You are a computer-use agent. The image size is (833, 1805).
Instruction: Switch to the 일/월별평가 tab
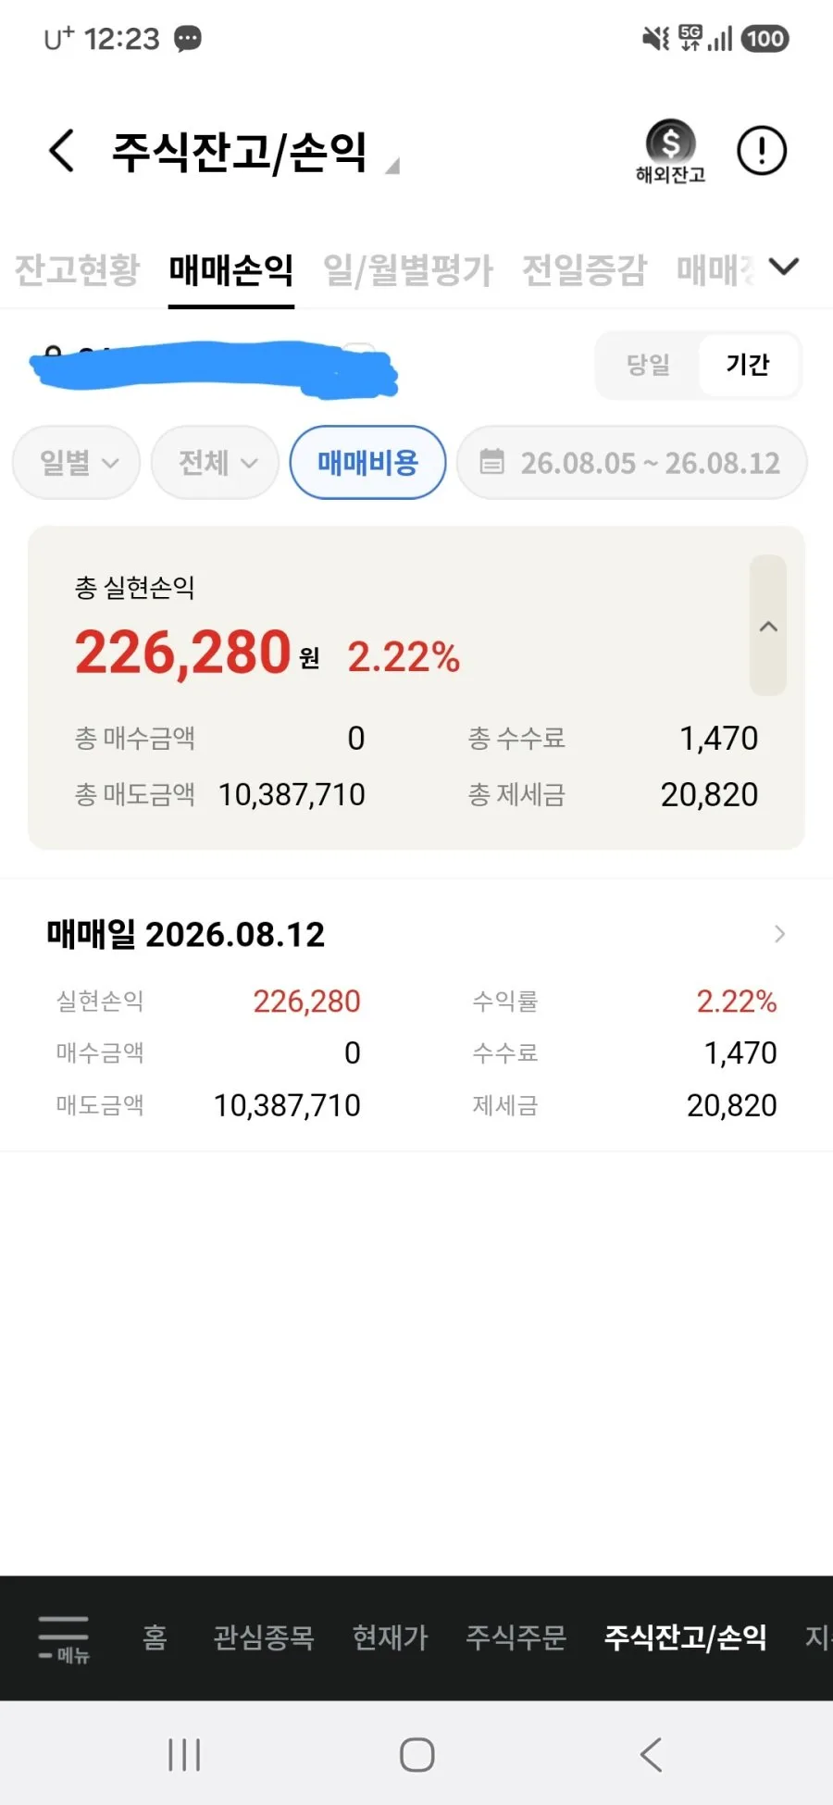pos(408,270)
